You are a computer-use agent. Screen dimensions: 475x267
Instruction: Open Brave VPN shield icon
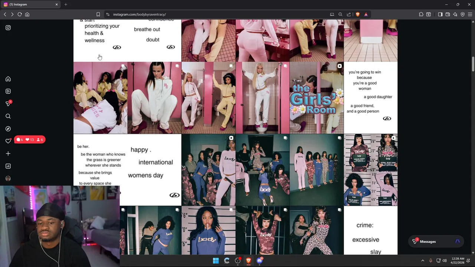pos(462,14)
